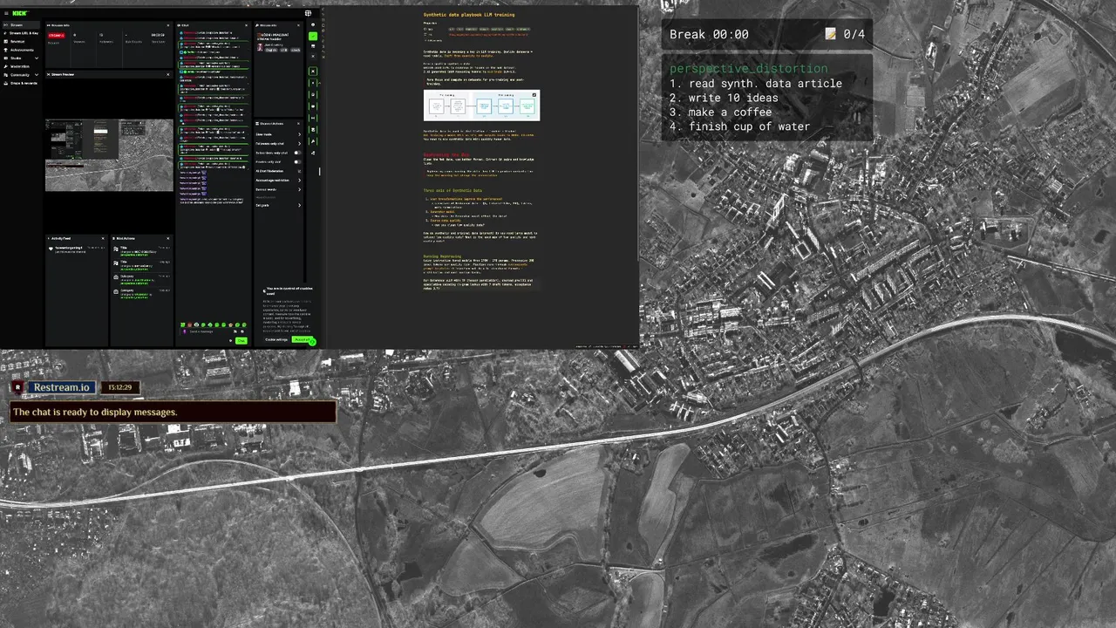Click the Restream.io chat label
The height and width of the screenshot is (628, 1116).
tap(61, 387)
